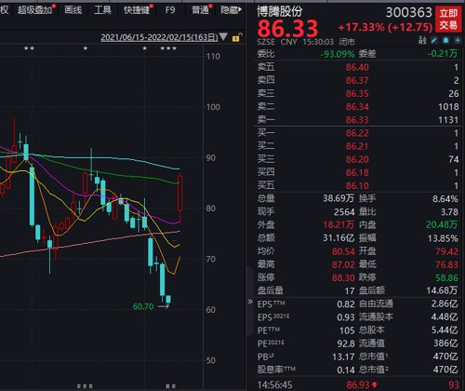The width and height of the screenshot is (465, 391).
Task: Open the 画线 drawing menu
Action: point(73,10)
